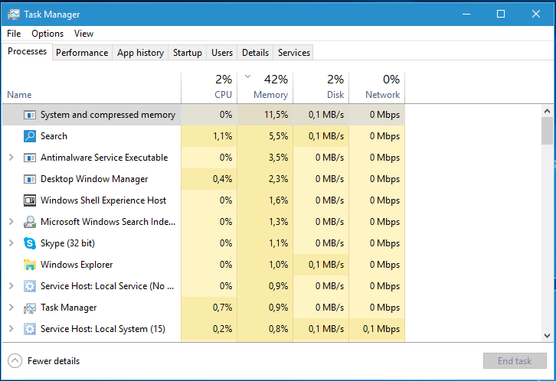Expand Service Host: Local Service group
Image resolution: width=556 pixels, height=381 pixels.
click(x=11, y=286)
